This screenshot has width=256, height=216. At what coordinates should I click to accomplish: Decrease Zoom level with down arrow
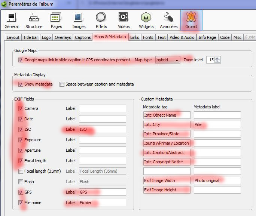[x=218, y=62]
